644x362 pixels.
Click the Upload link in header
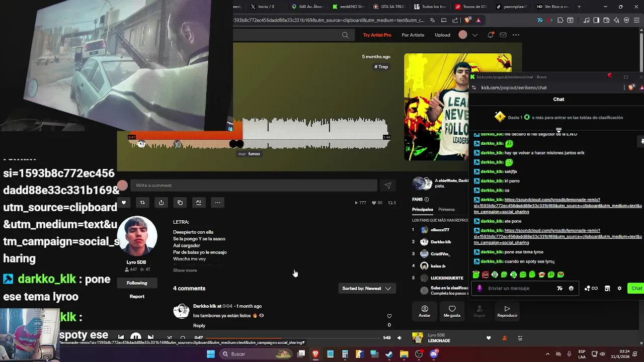point(443,35)
